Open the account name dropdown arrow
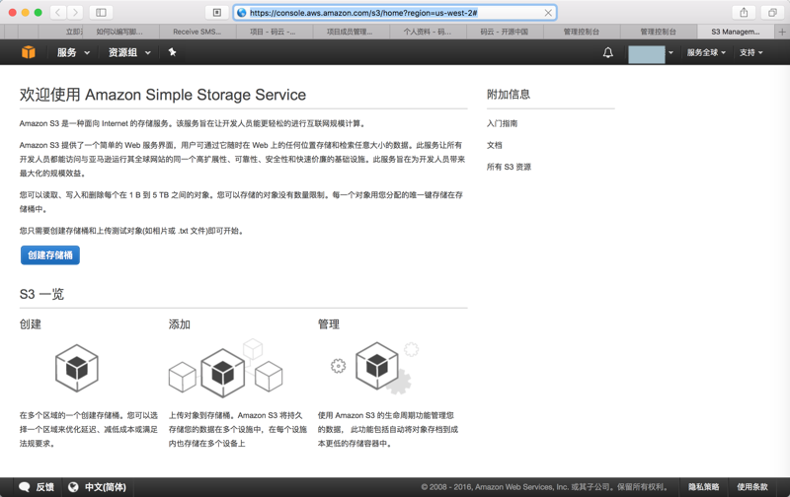The image size is (790, 497). click(x=671, y=53)
